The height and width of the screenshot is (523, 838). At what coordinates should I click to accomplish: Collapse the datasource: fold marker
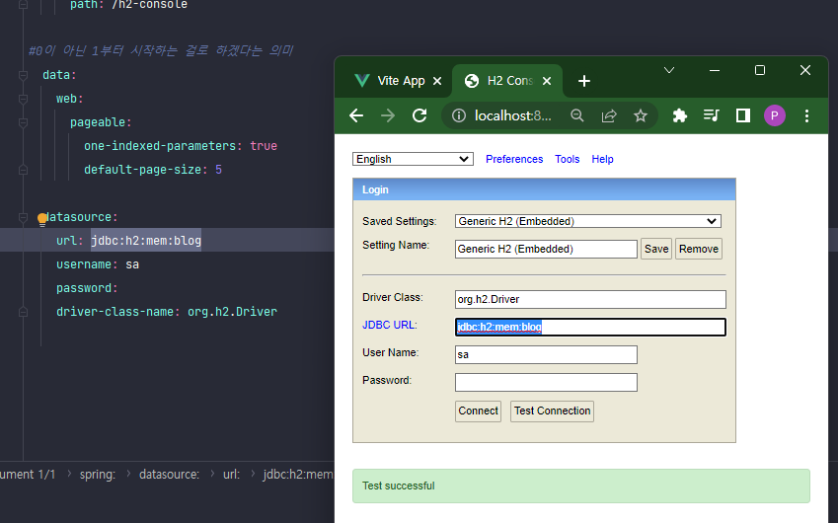coord(23,217)
